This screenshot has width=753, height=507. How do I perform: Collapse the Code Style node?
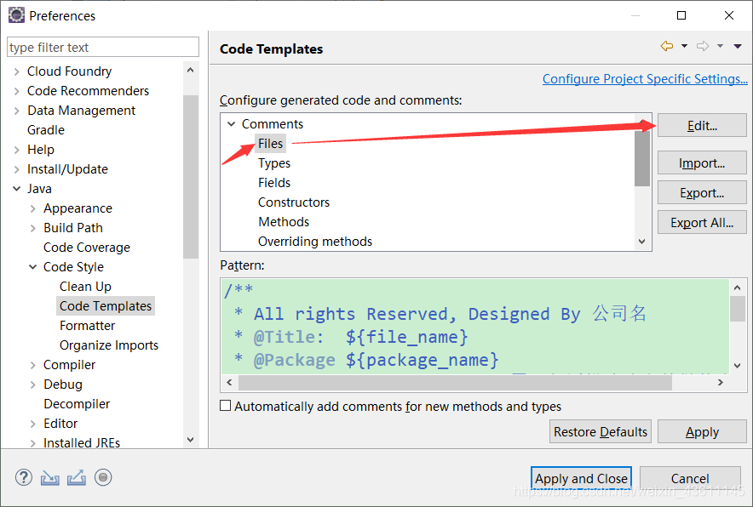click(x=32, y=267)
